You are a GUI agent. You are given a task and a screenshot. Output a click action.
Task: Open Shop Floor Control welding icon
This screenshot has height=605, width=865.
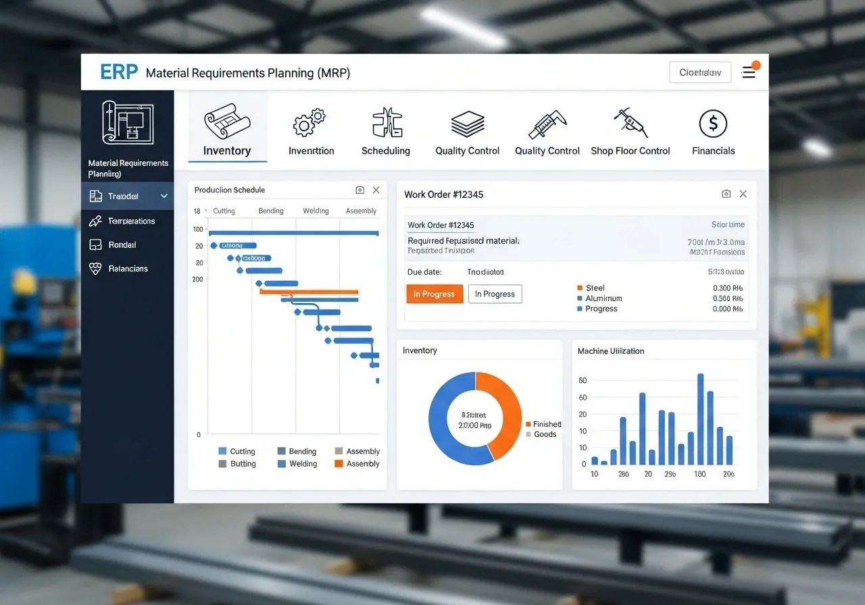click(630, 123)
